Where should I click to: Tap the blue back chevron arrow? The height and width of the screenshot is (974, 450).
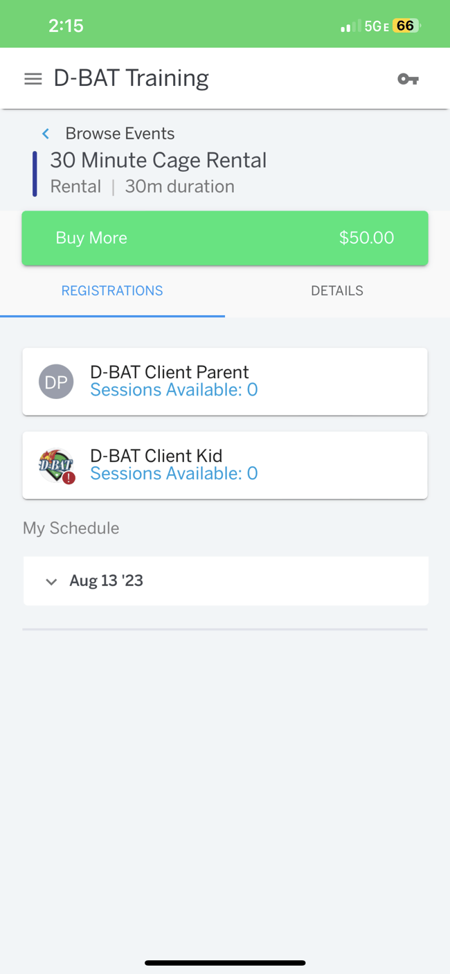click(46, 134)
